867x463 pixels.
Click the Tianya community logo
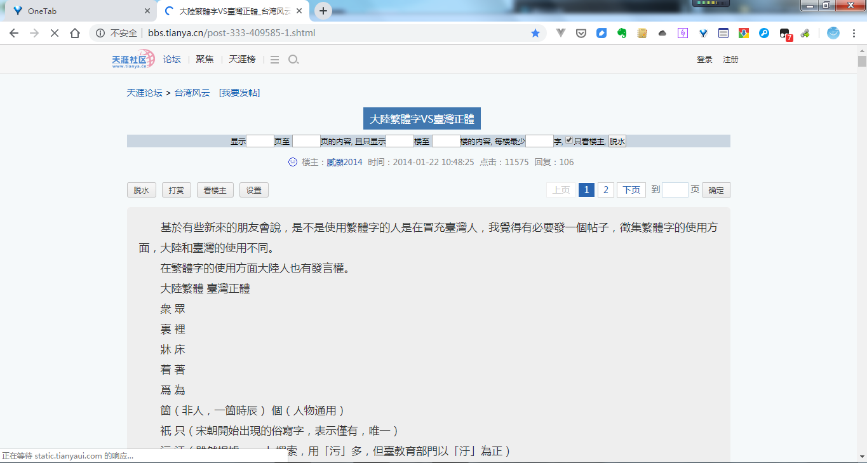pos(133,60)
